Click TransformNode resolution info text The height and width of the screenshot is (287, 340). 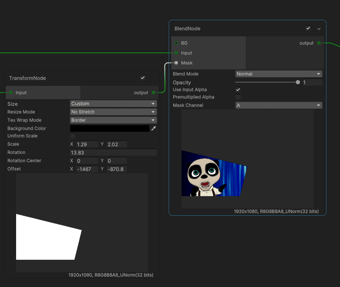(111, 275)
